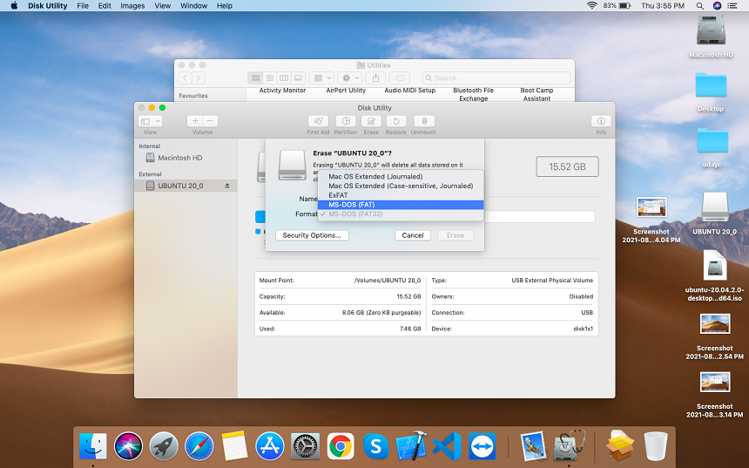Go back in the Utilities window
Image resolution: width=749 pixels, height=468 pixels.
[x=185, y=78]
